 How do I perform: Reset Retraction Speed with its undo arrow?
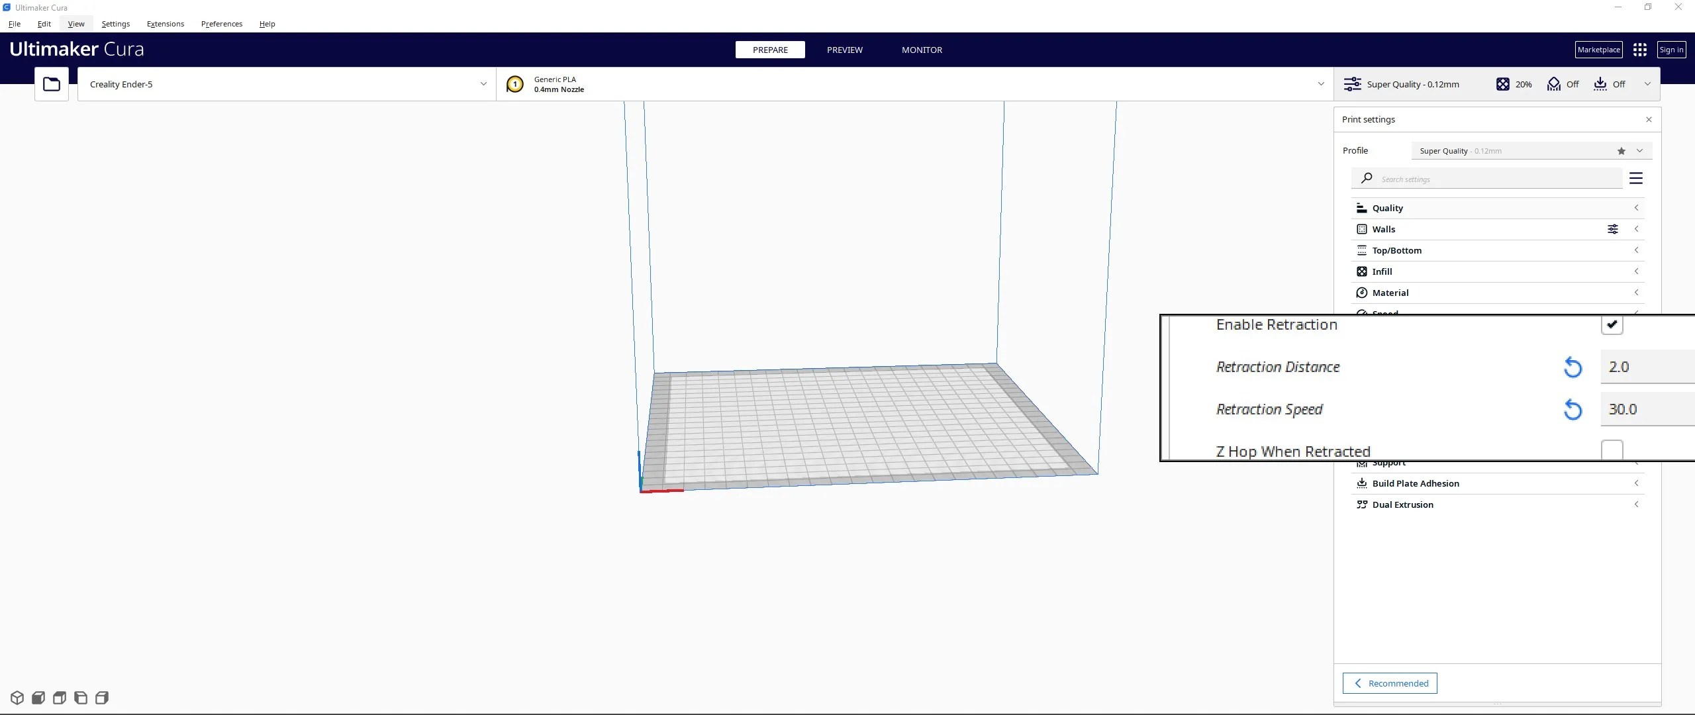[1573, 410]
